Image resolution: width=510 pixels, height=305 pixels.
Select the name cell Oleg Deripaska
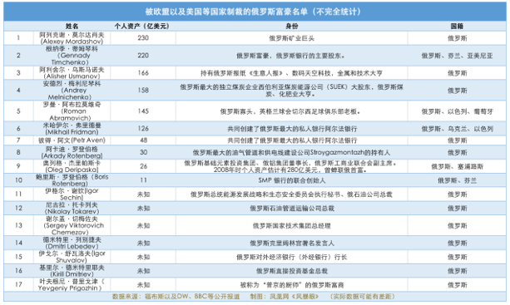pos(72,166)
